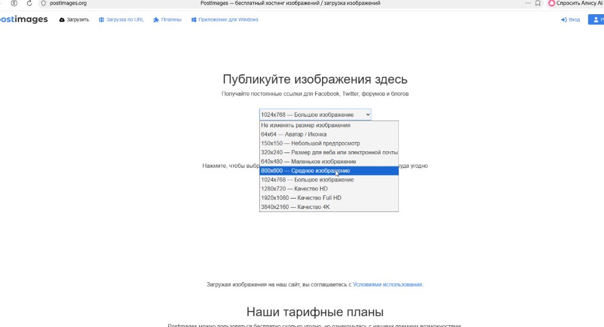Screen dimensions: 604x327
Task: Select 800x600 — Среднее изображение option
Action: coord(329,171)
